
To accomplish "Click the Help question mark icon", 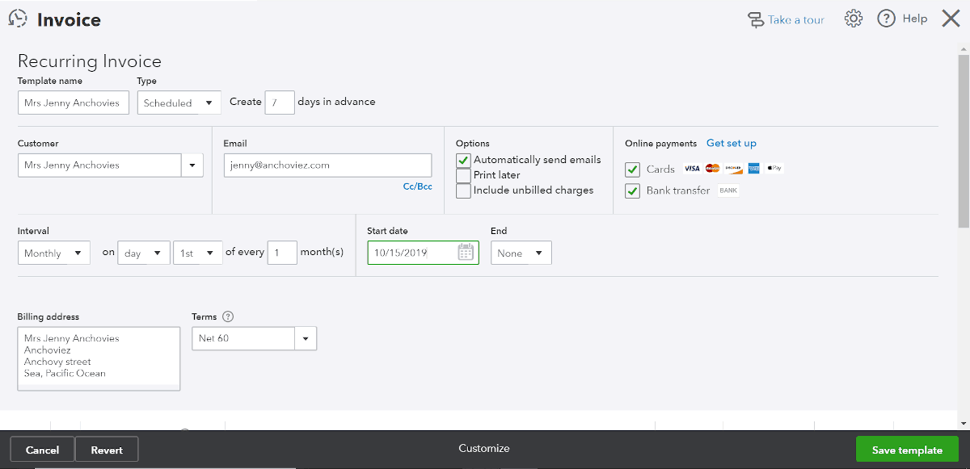I will (x=887, y=19).
